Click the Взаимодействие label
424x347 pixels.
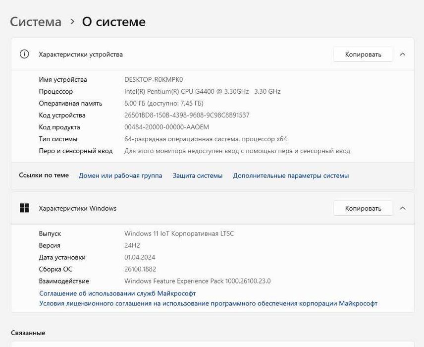[x=64, y=281]
